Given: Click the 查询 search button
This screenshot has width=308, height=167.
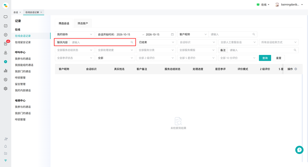Looking at the screenshot, I should point(265,58).
